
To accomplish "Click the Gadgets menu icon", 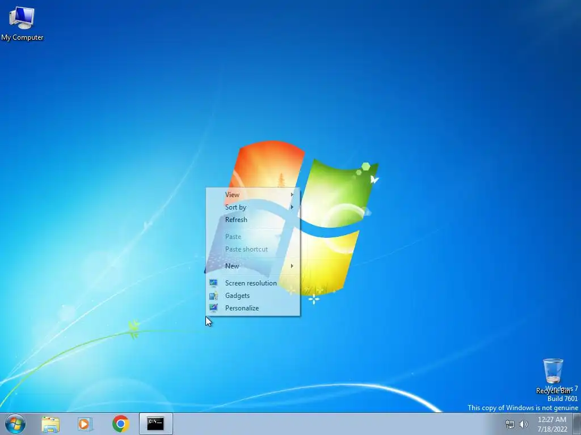I will (213, 296).
